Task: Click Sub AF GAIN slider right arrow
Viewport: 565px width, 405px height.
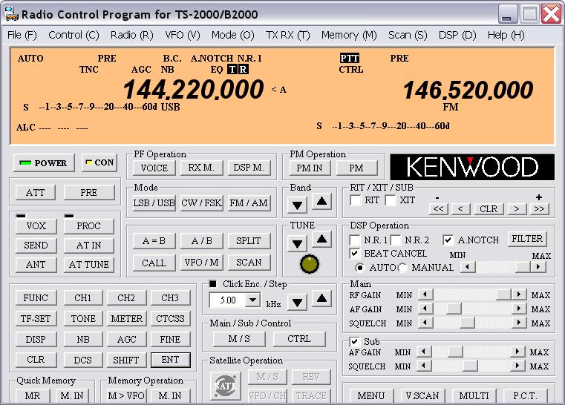Action: (517, 352)
